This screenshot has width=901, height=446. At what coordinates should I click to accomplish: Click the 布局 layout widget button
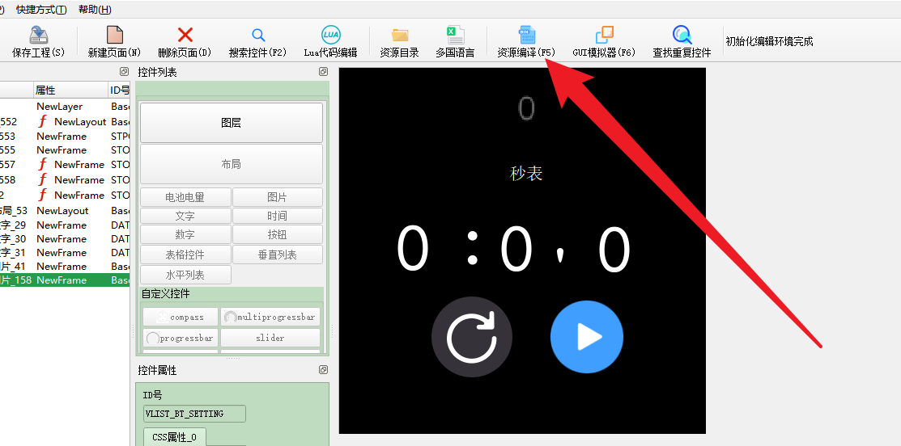click(x=231, y=164)
